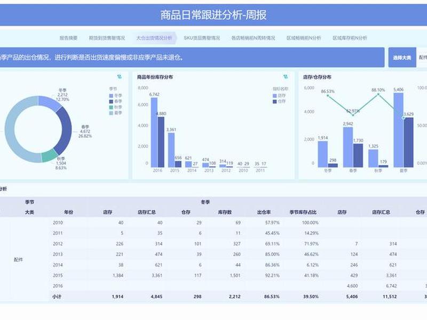
Task: Click the 2015 仓存 bar labeled 656
Action: coord(178,164)
